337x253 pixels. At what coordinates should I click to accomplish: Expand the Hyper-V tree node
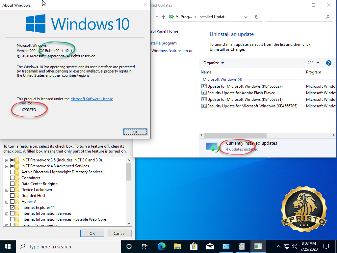[7, 202]
